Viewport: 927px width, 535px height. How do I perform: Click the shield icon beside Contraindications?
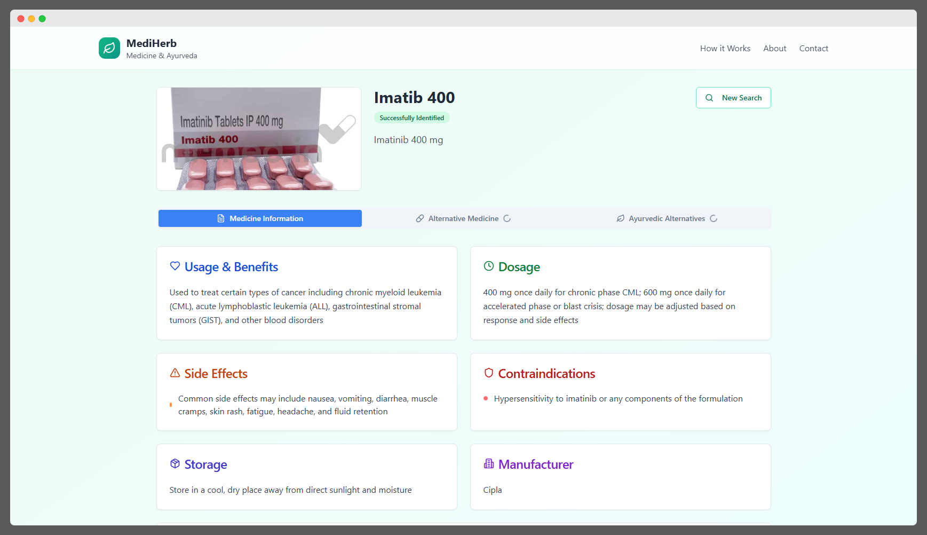pos(489,373)
